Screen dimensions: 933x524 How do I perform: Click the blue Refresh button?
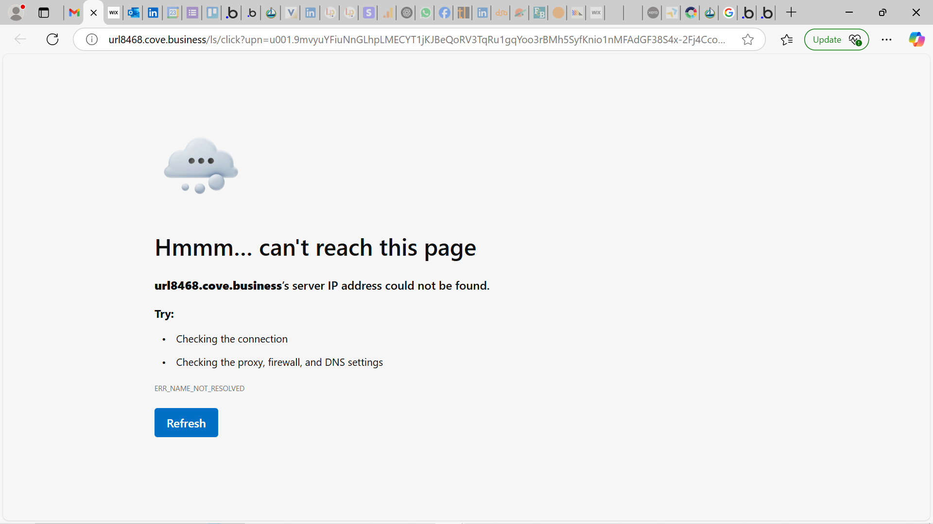pos(186,423)
